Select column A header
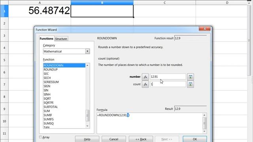The height and width of the screenshot is (142, 253). (40, 3)
